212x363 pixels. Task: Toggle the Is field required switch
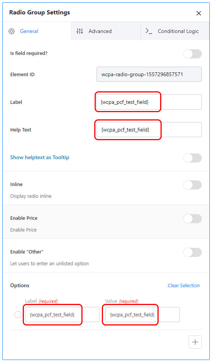pos(192,54)
